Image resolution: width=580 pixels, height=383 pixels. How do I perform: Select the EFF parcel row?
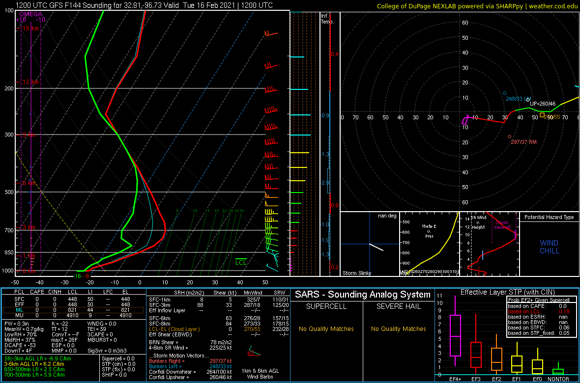74,304
